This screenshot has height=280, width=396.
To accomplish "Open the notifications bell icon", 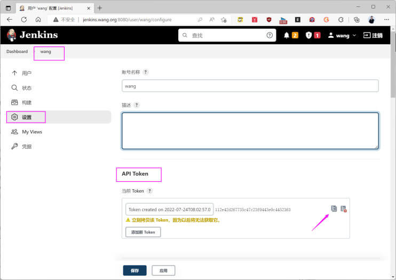I will click(287, 35).
